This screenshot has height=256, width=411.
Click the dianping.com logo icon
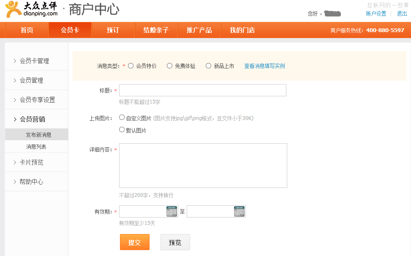12,8
